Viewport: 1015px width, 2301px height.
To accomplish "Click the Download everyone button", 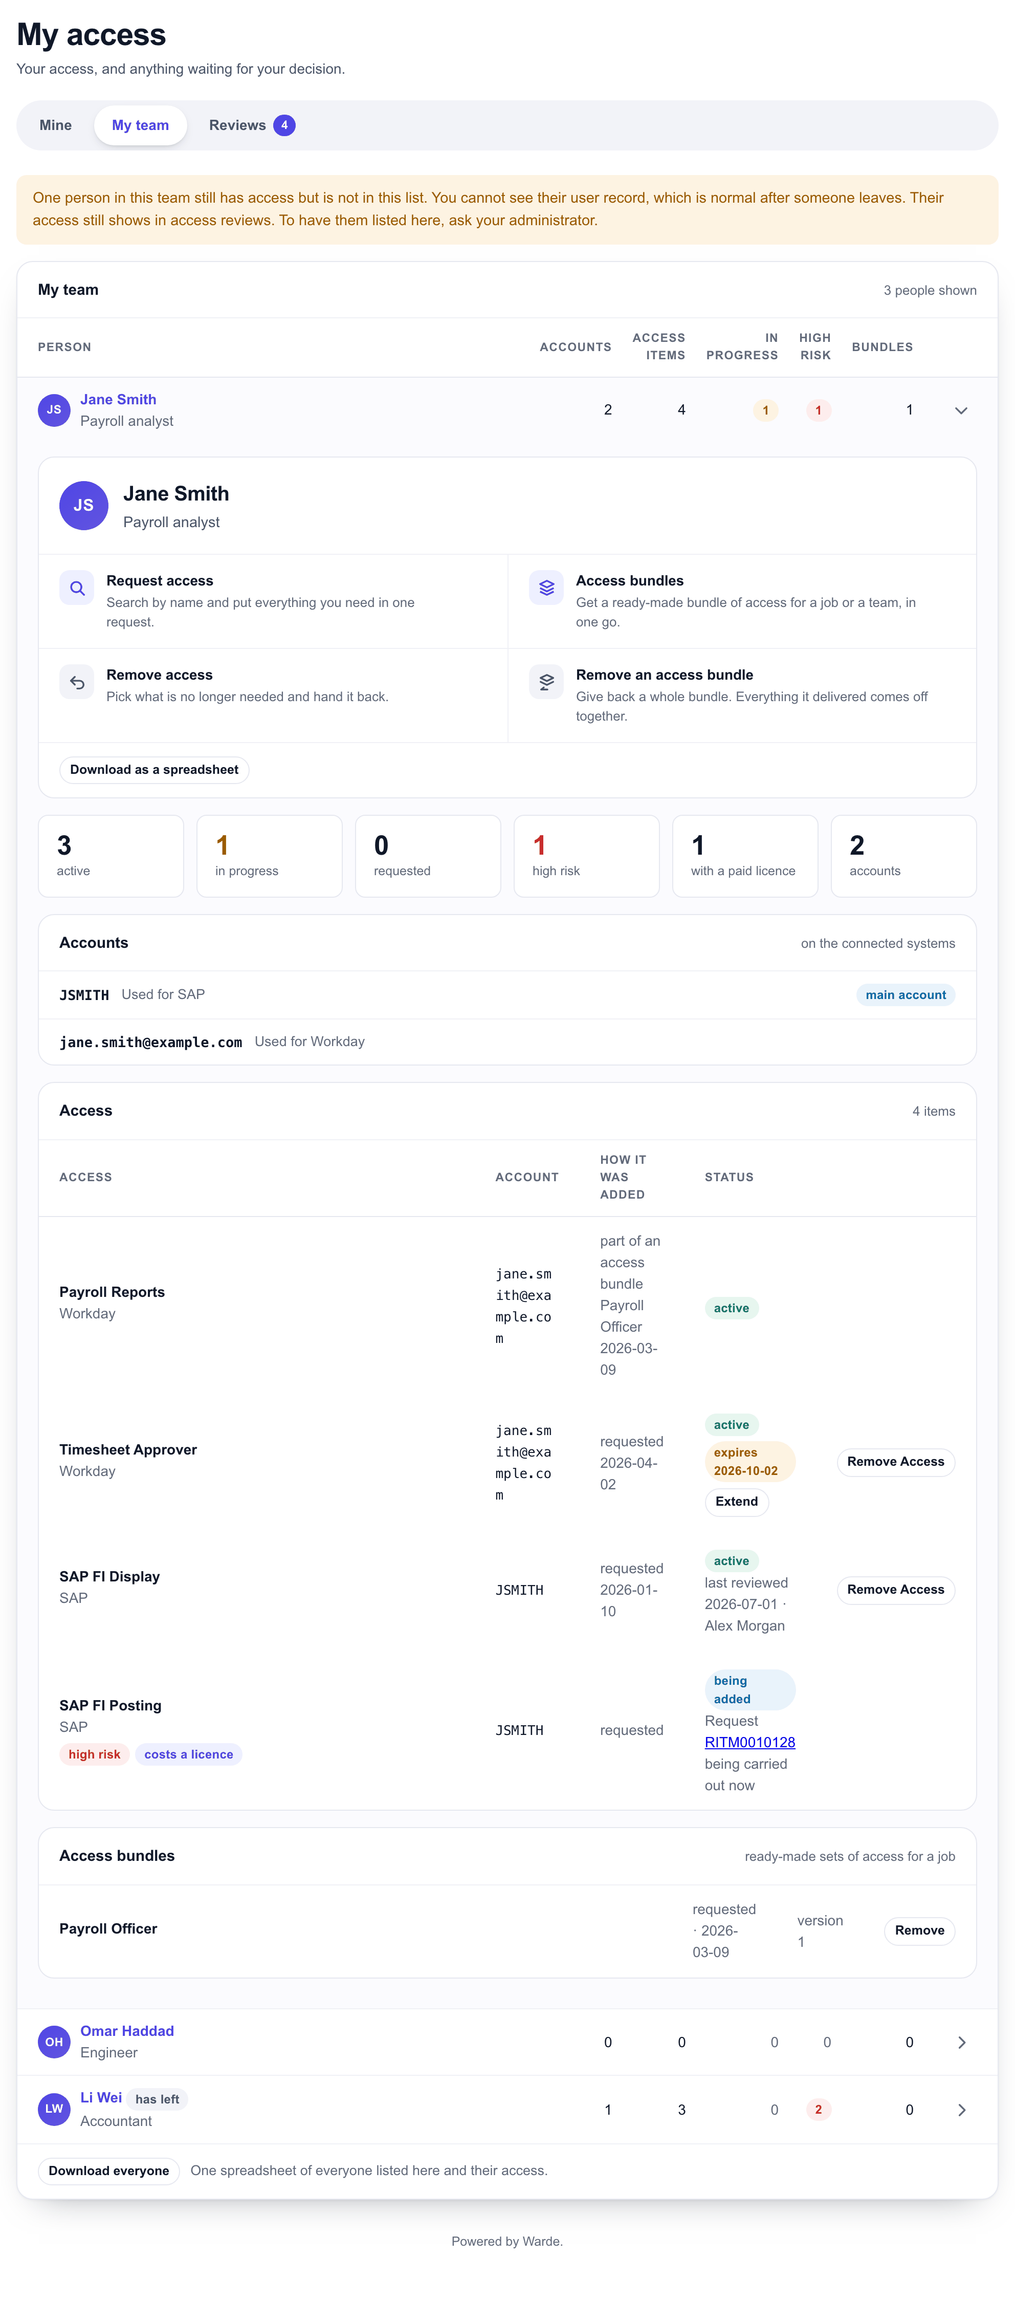I will (109, 2172).
